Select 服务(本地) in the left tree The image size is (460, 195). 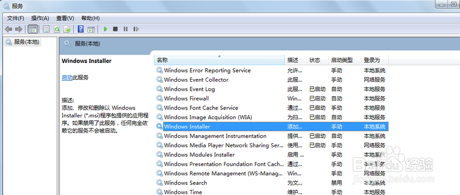pos(27,42)
